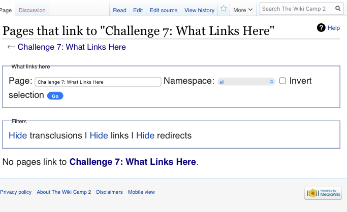Hide links in the filters
Image resolution: width=347 pixels, height=212 pixels.
99,135
